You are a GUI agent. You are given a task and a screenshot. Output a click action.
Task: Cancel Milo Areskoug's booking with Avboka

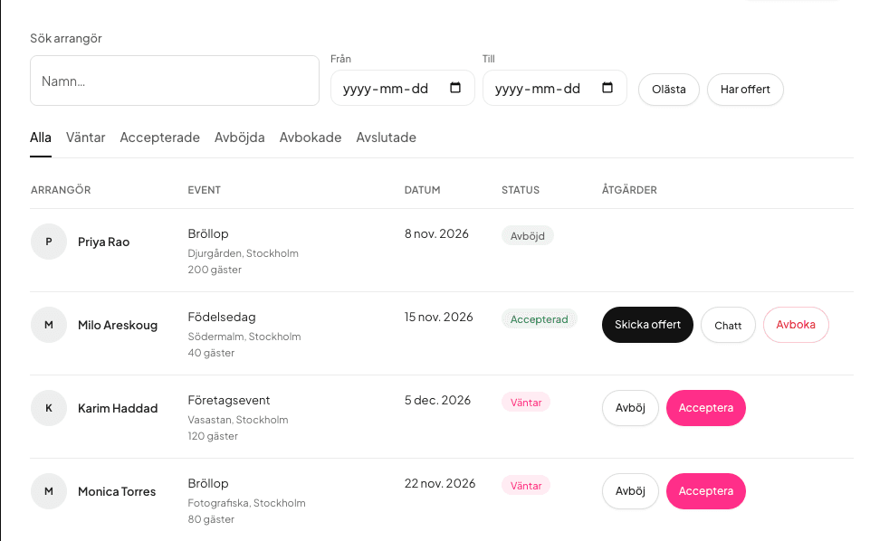796,325
